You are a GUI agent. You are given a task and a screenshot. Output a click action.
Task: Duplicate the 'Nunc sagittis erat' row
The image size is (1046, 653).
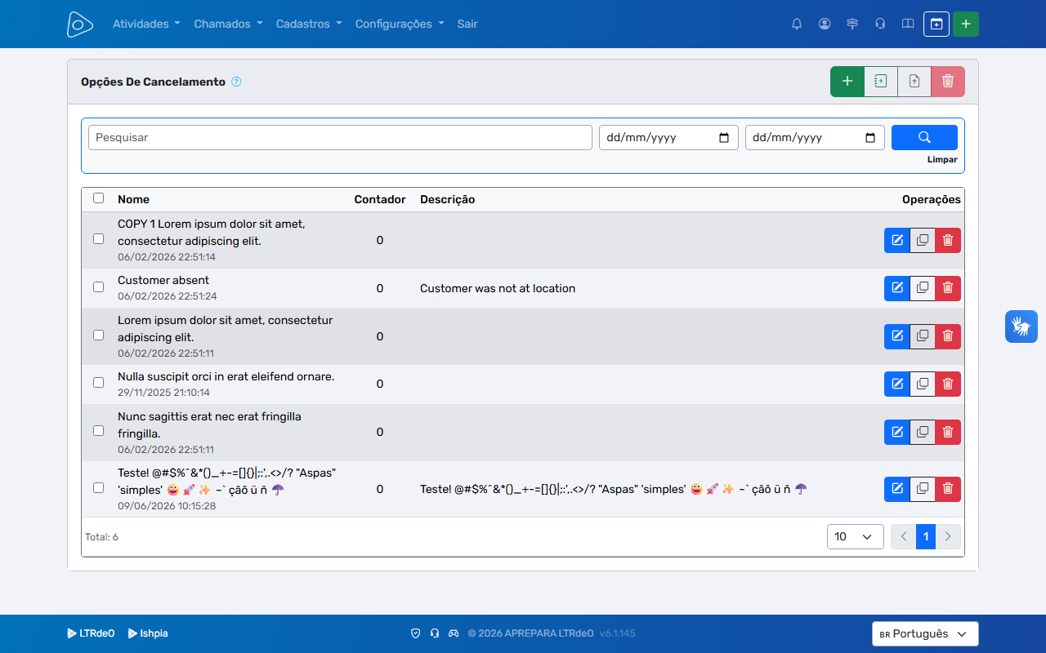tap(923, 432)
